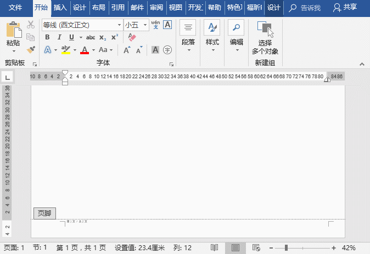
Task: Click footer page number text
Action: [77, 222]
